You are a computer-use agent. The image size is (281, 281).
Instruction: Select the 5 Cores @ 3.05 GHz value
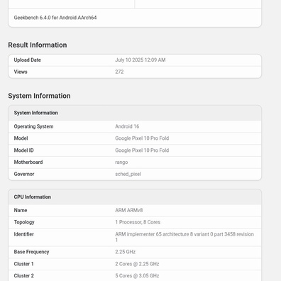coord(137,276)
